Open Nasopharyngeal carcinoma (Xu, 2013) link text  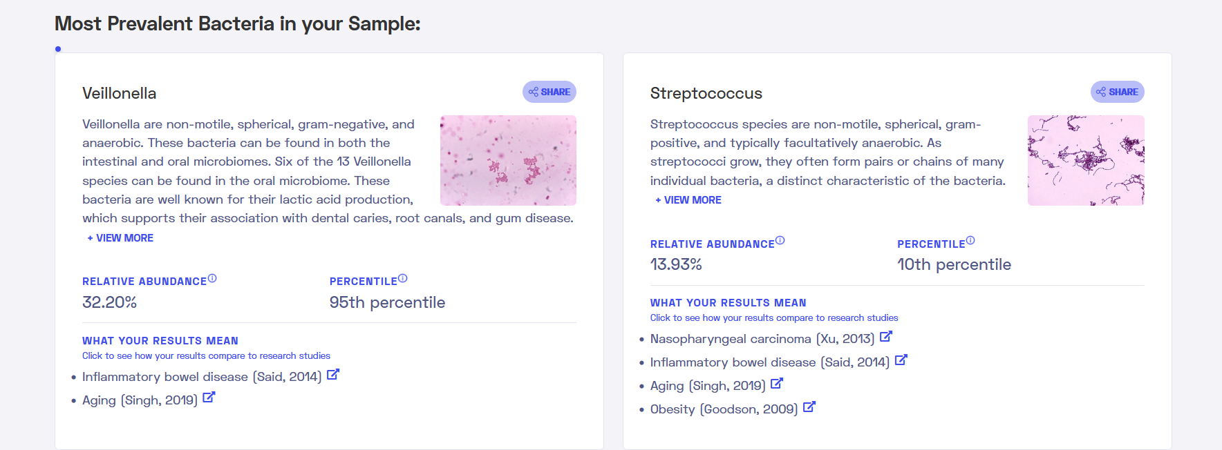[x=762, y=339]
